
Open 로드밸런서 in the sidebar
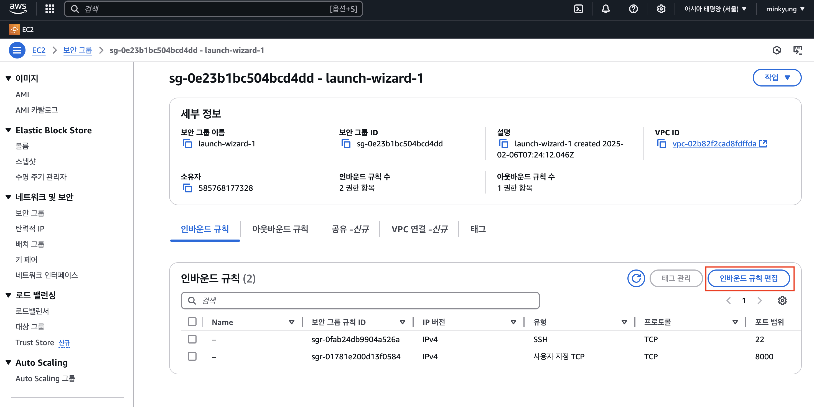32,311
